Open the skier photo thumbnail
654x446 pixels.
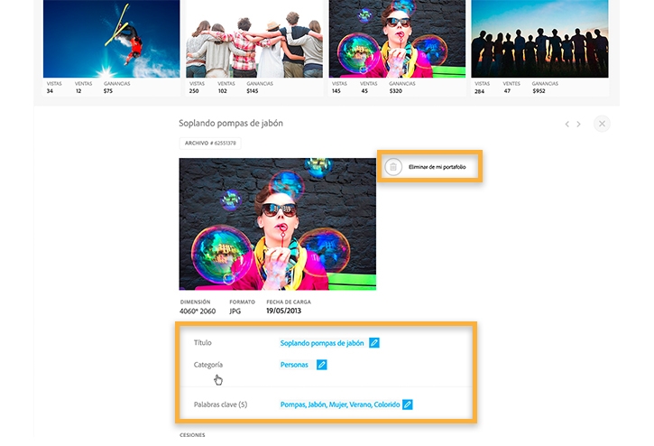point(111,39)
